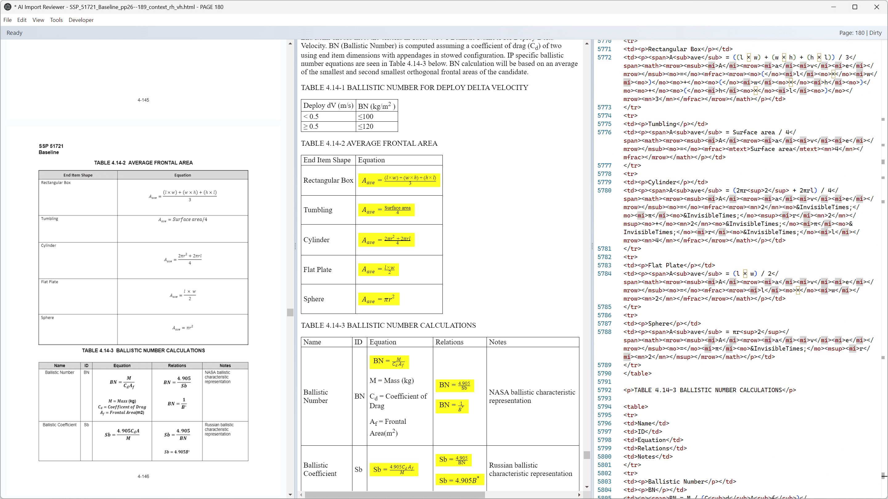Screen dimensions: 888x499
Task: Click the preview pane scroll-up arrow
Action: point(587,44)
